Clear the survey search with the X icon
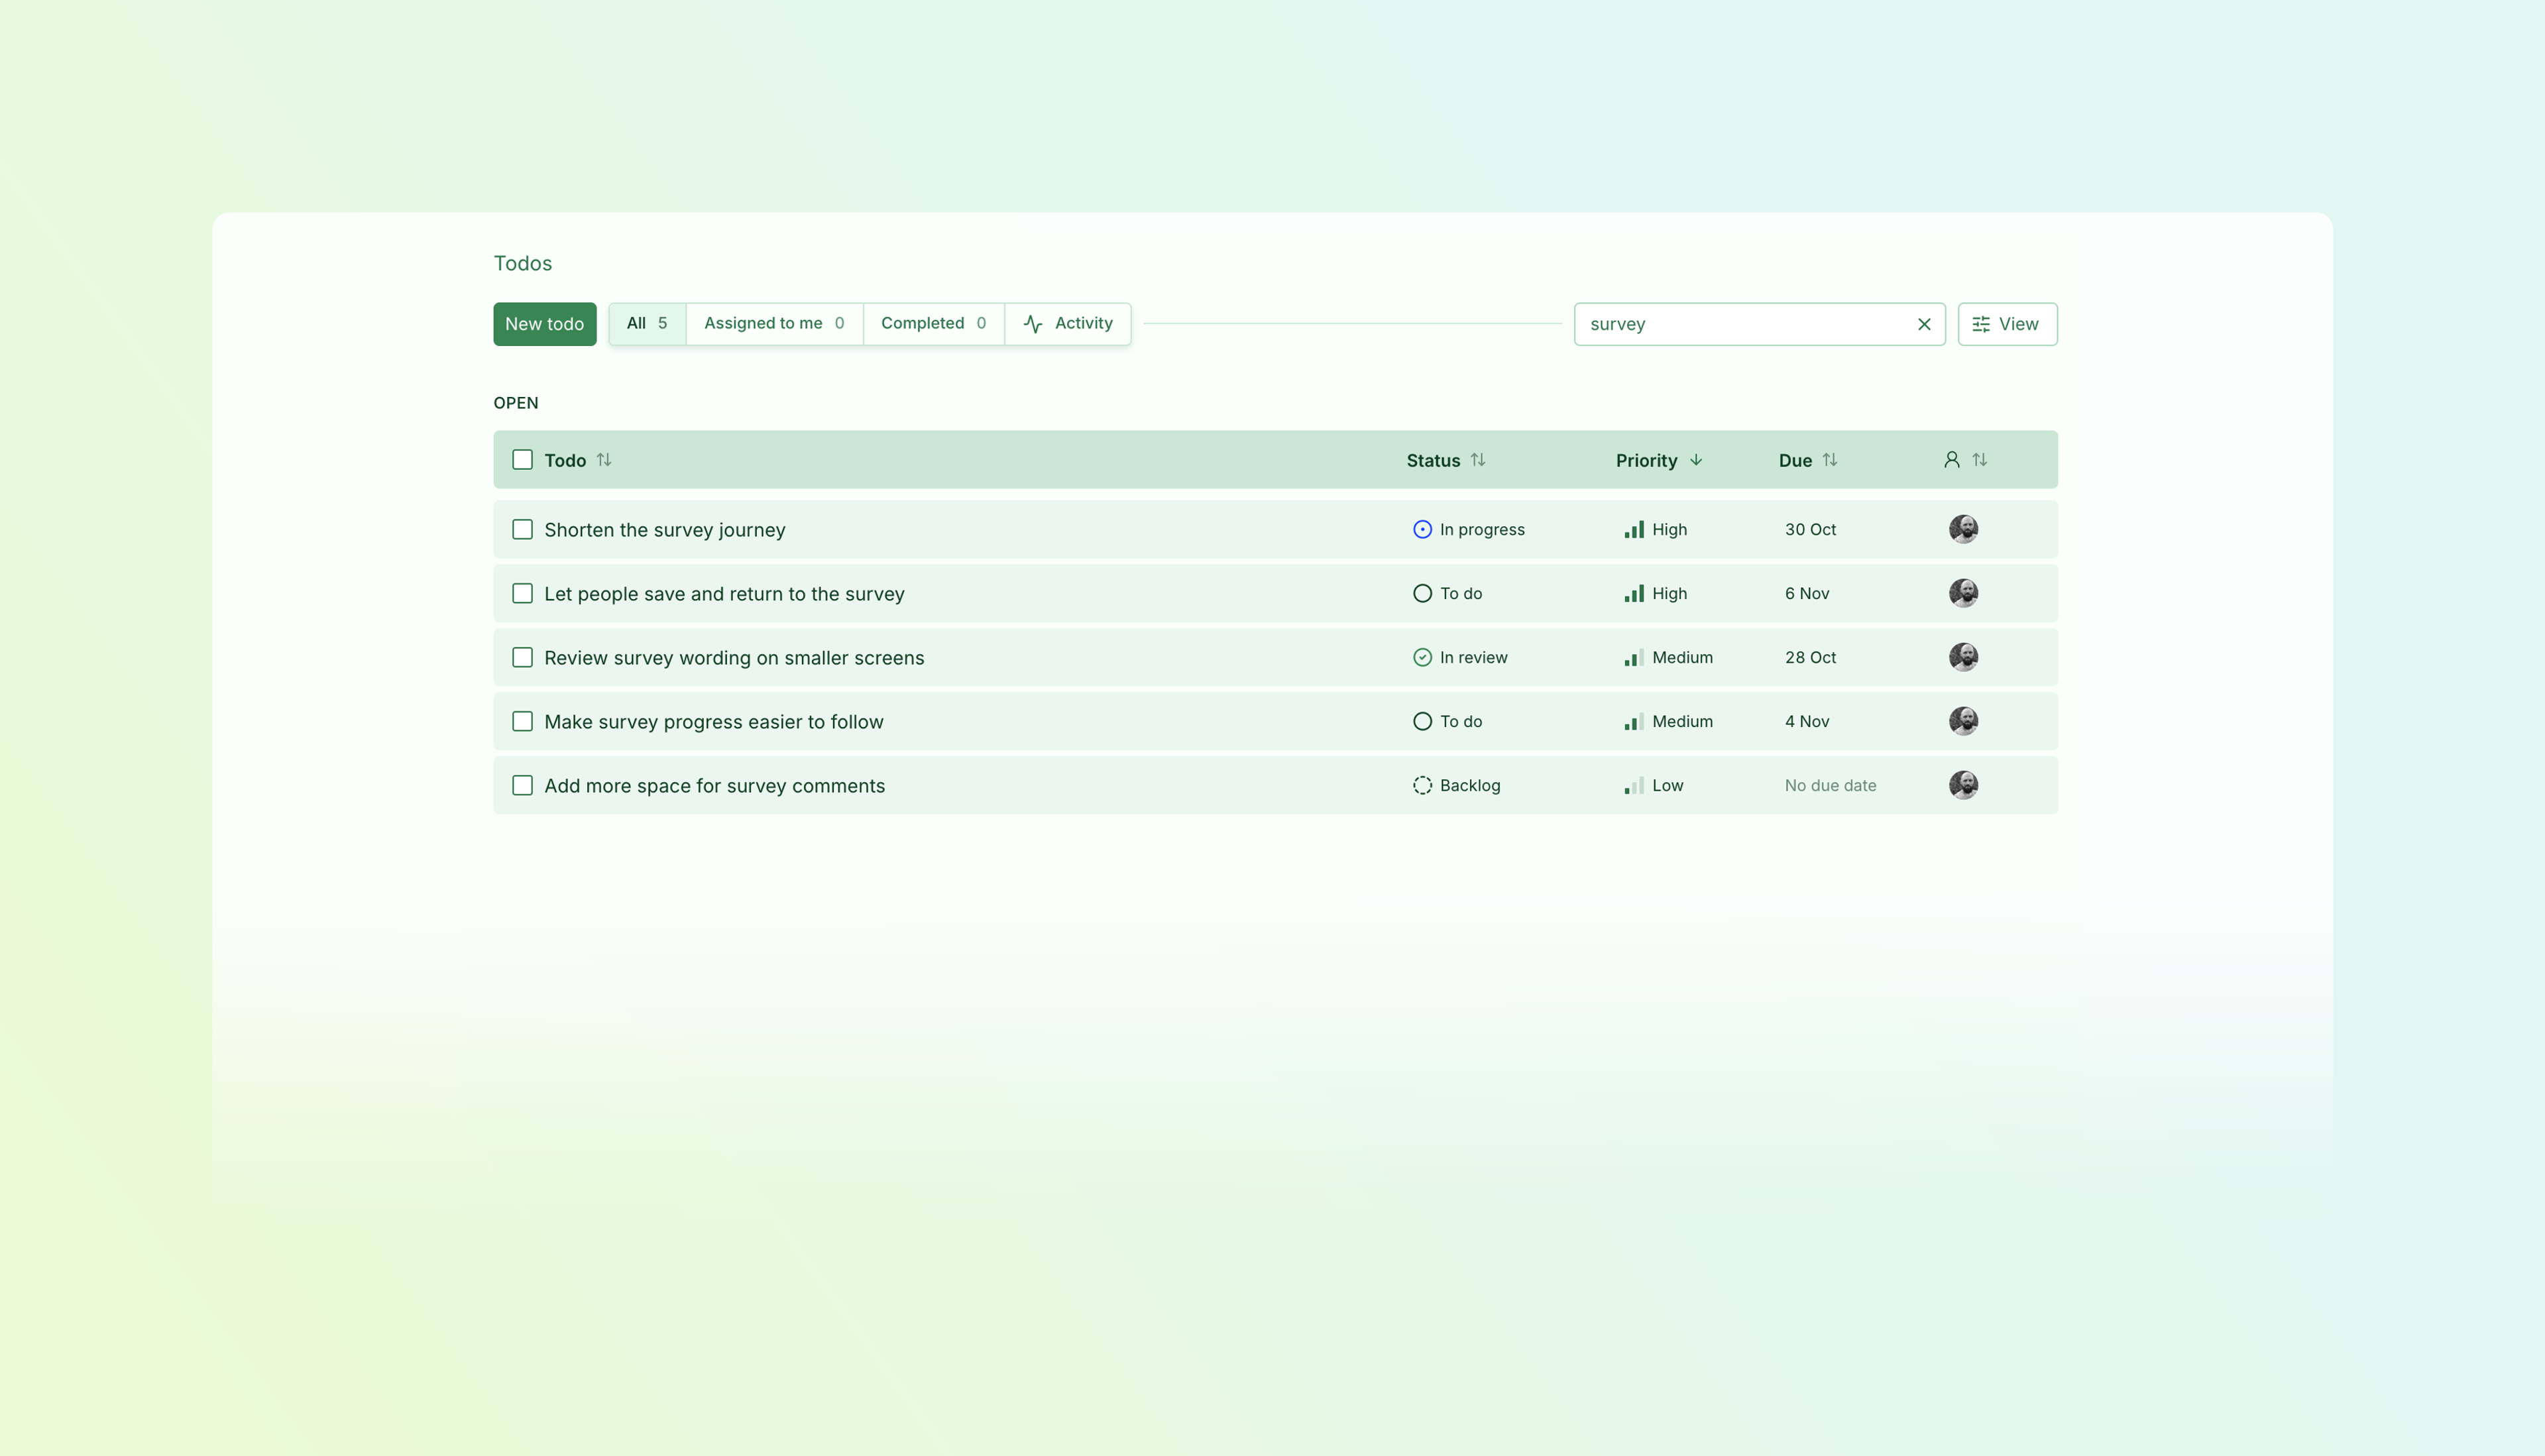The image size is (2545, 1456). pos(1923,324)
